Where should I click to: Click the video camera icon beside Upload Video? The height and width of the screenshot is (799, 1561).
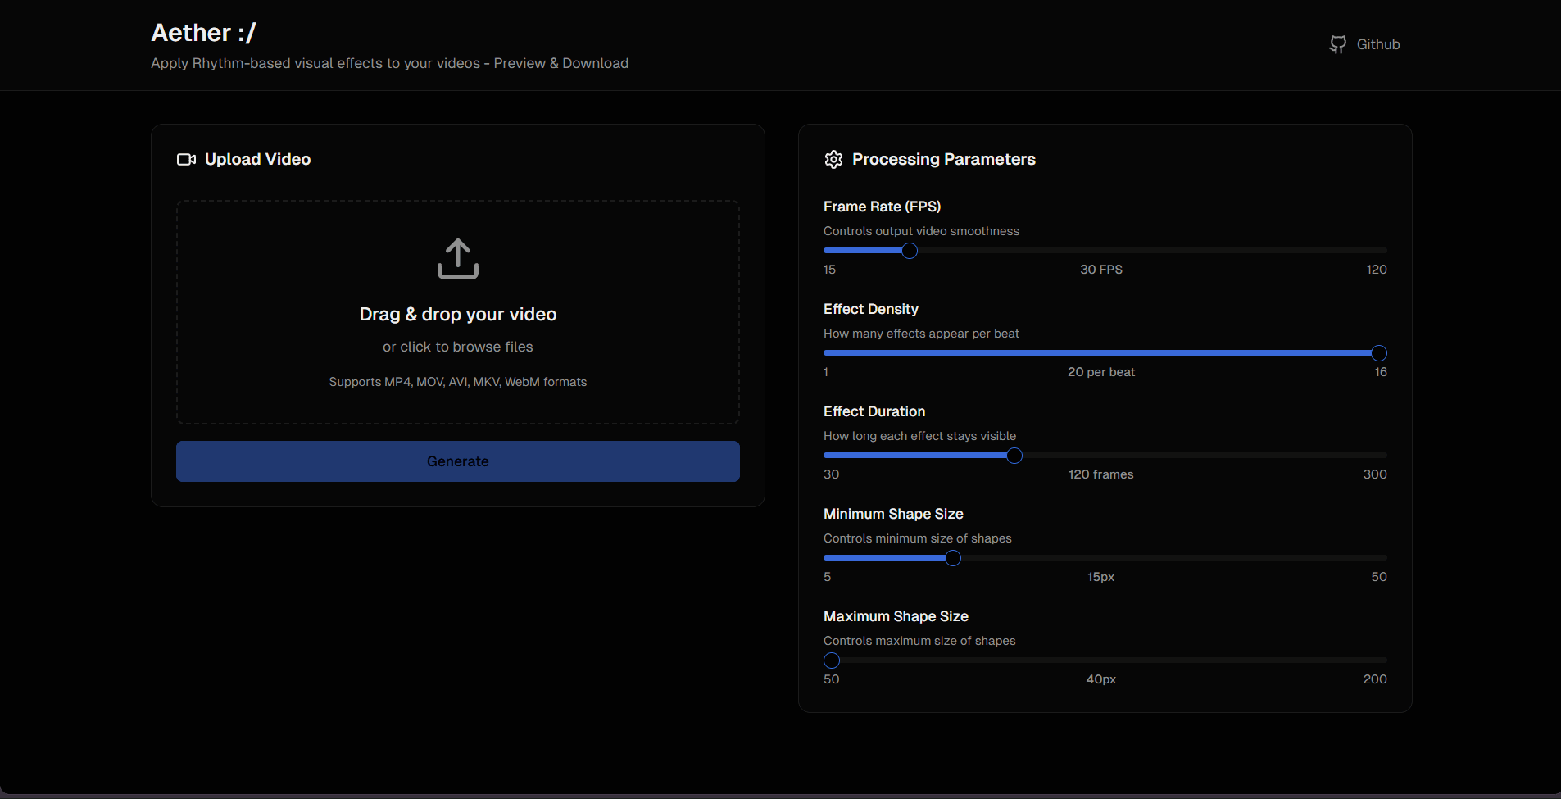pyautogui.click(x=186, y=160)
